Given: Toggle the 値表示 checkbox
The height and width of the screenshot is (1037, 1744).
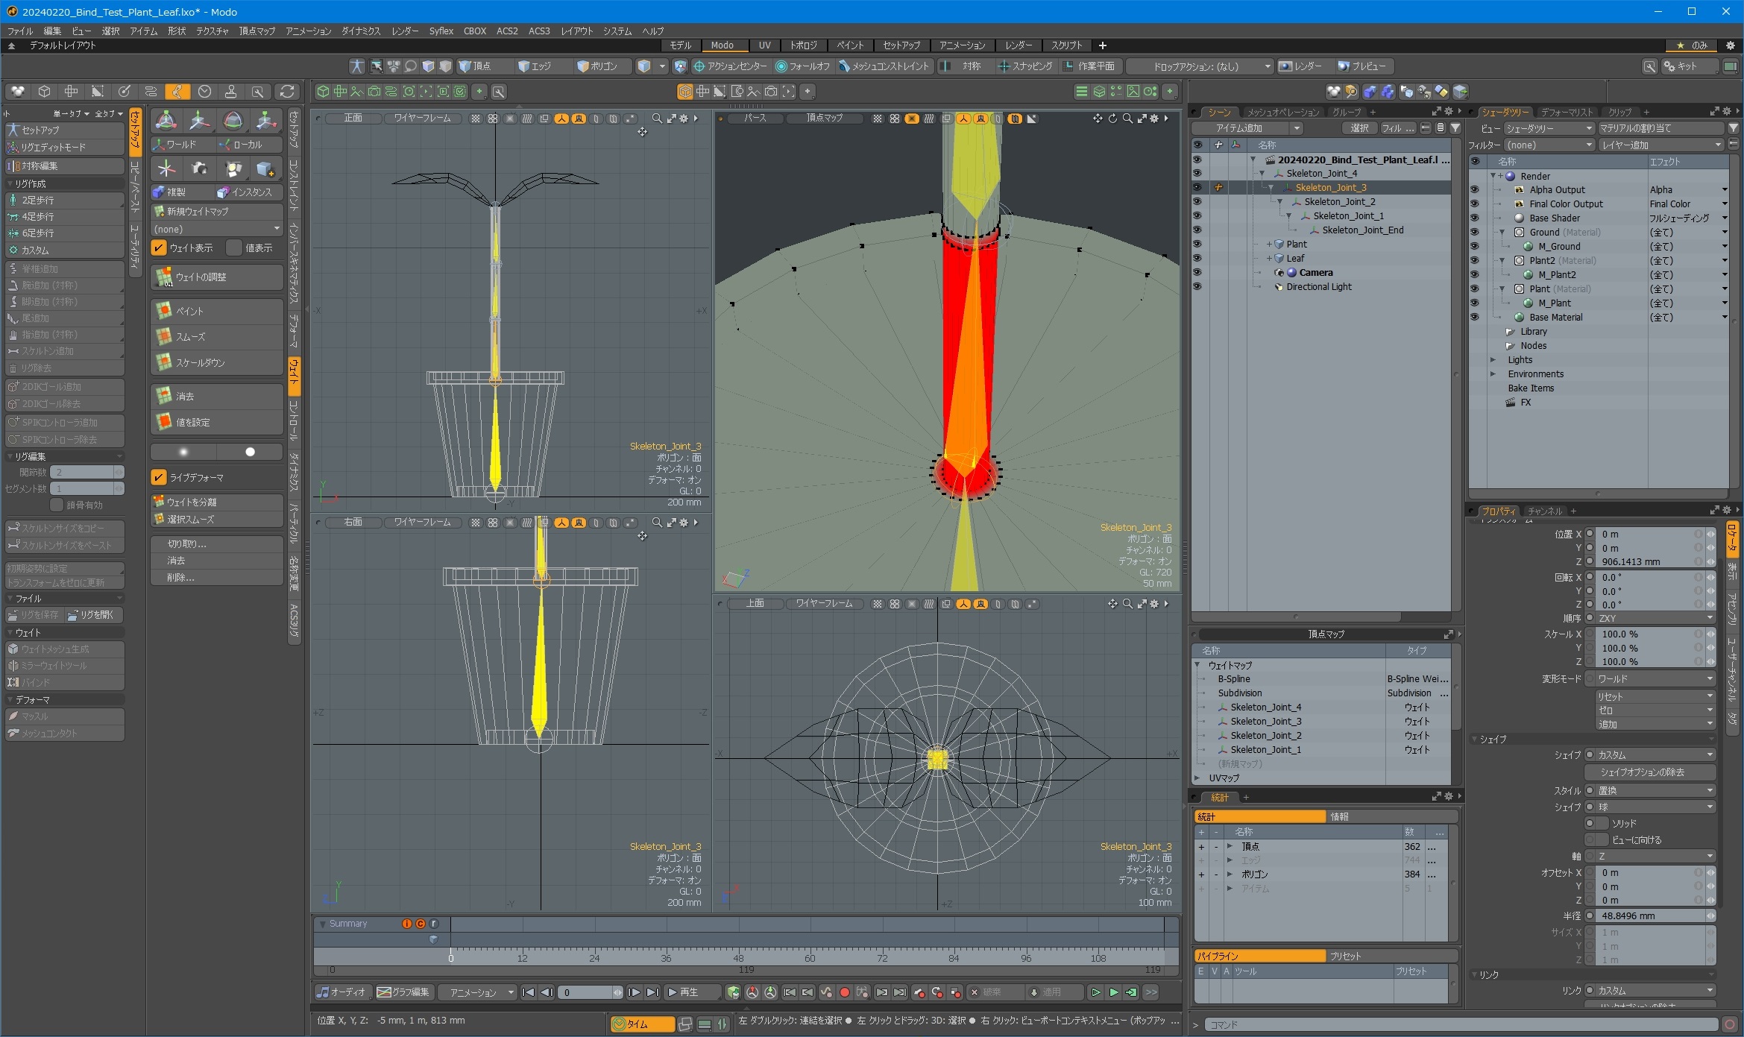Looking at the screenshot, I should pos(234,248).
